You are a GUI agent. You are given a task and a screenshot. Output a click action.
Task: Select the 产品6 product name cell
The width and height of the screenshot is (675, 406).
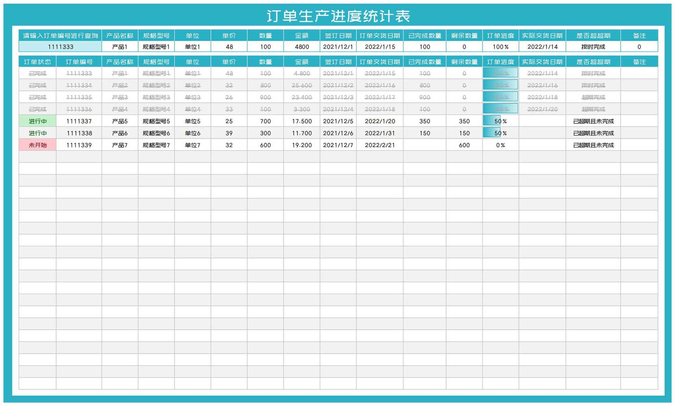click(120, 133)
